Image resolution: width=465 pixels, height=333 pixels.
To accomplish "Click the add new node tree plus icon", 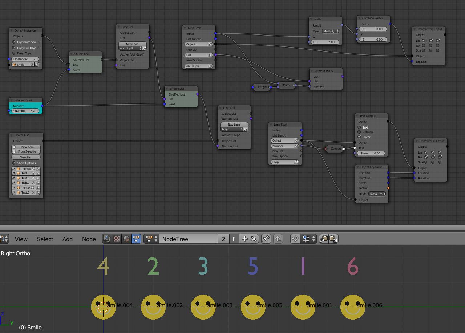I will (244, 239).
